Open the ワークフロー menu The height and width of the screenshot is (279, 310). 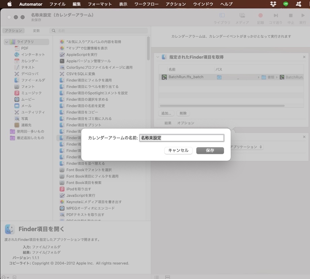tap(146, 4)
